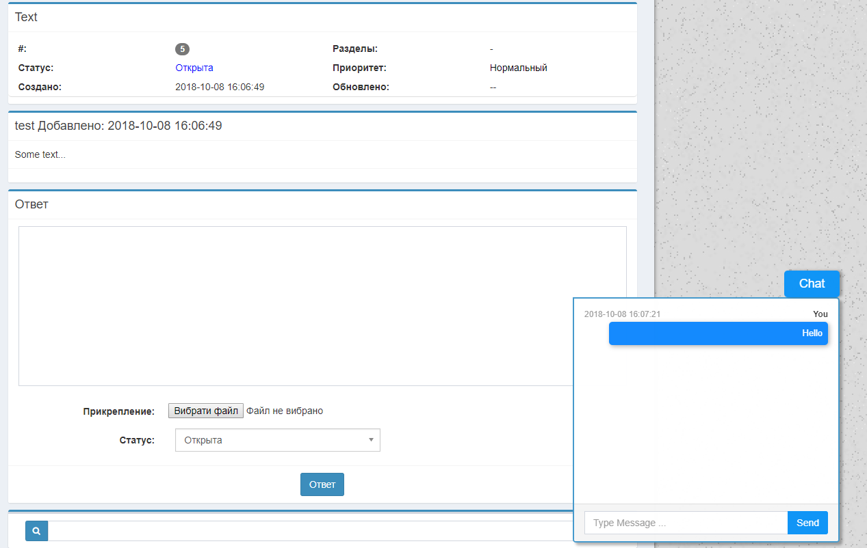867x548 pixels.
Task: Click the Text panel heading
Action: click(26, 17)
